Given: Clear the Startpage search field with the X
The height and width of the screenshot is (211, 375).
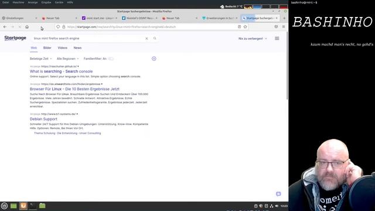Looking at the screenshot, I should coord(146,39).
